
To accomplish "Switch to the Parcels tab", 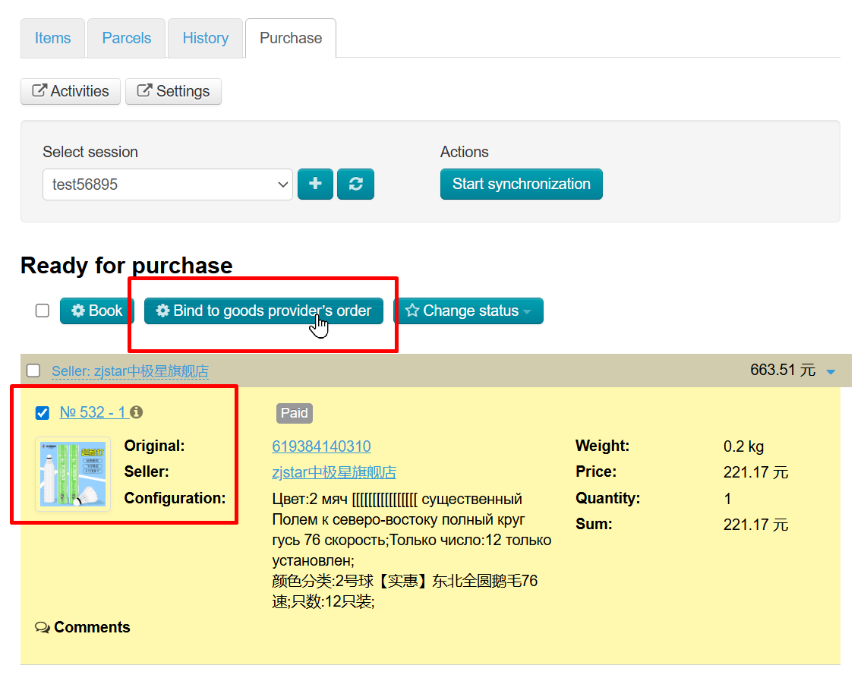I will [127, 39].
